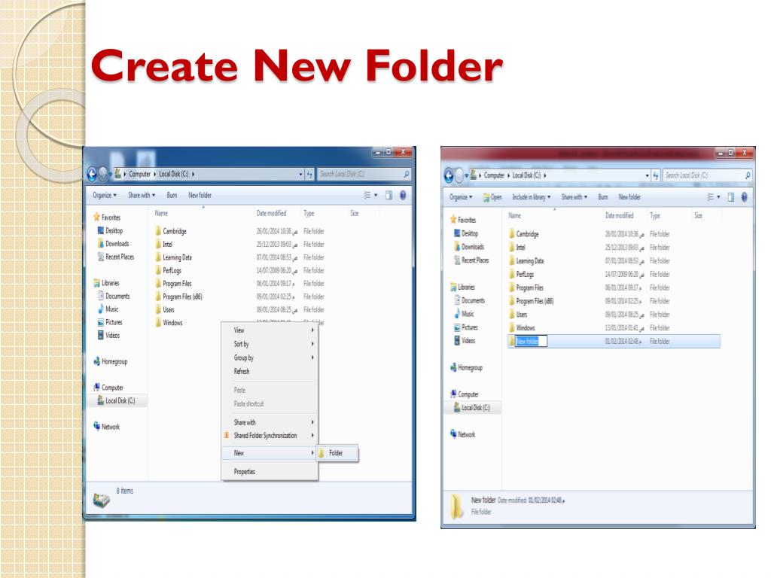Select PerfLogs folder icon in left window
The height and width of the screenshot is (578, 771).
158,270
